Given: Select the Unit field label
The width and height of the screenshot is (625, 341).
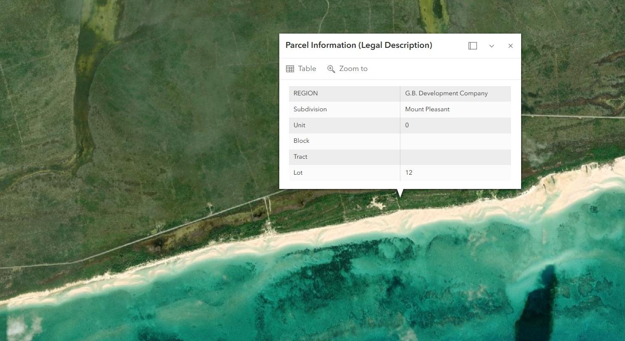Looking at the screenshot, I should tap(299, 125).
